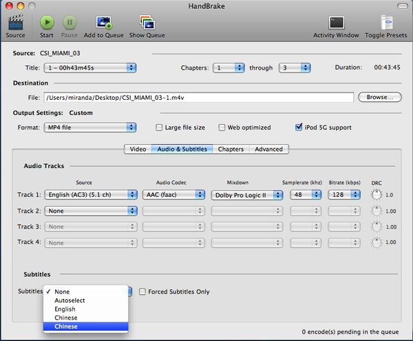Open Track 1 source dropdown English (AC3)
The width and height of the screenshot is (413, 341).
(x=91, y=195)
